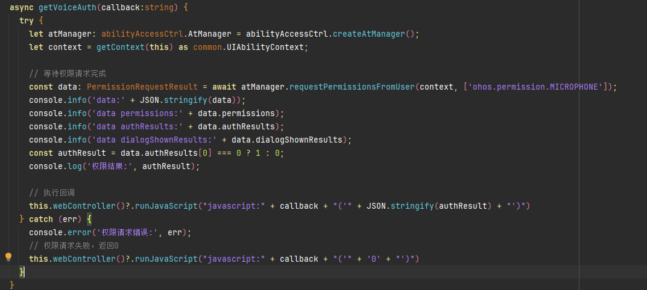Click the await keyword
The image size is (647, 290).
coord(224,87)
